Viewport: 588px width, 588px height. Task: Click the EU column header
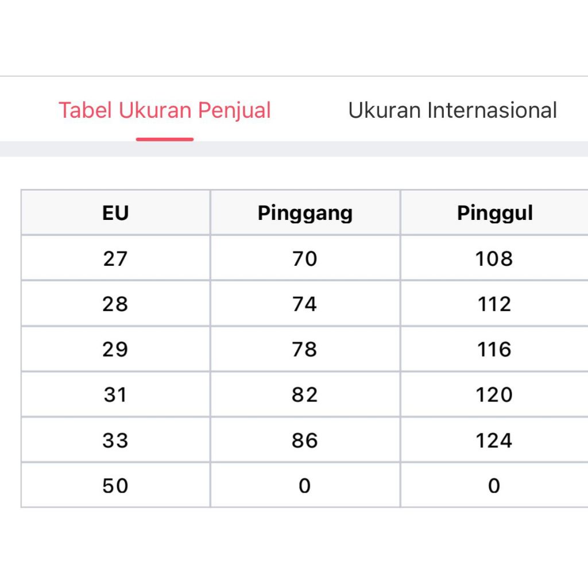[115, 213]
